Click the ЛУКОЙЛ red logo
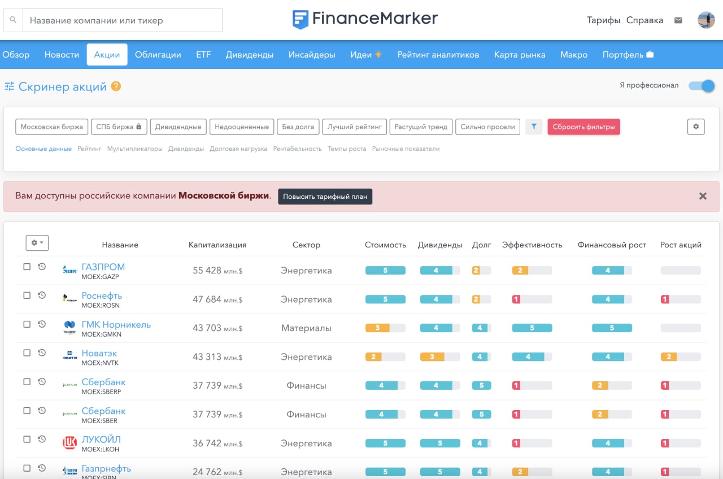The image size is (723, 479). (69, 443)
